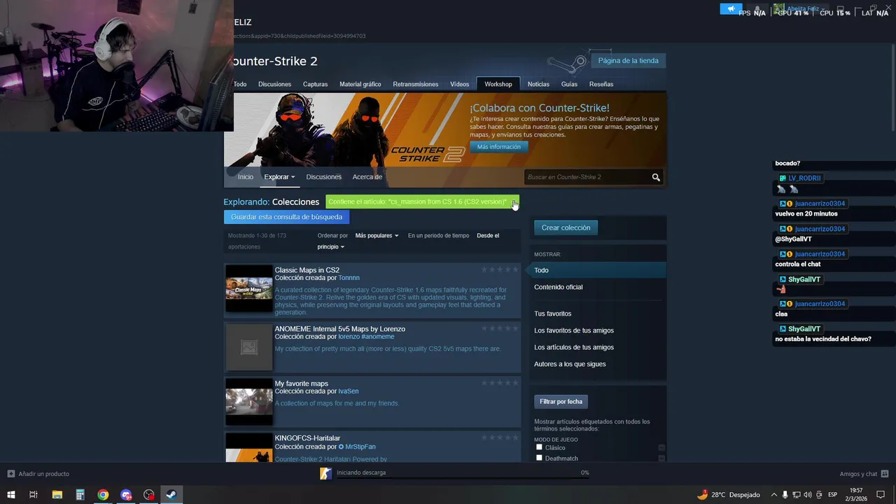This screenshot has height=504, width=896.
Task: Open author link Tonnnn
Action: (349, 278)
